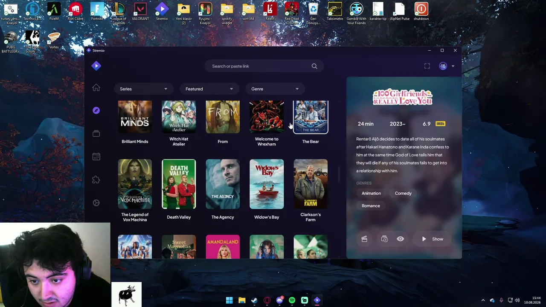Select the From series poster

pyautogui.click(x=223, y=117)
